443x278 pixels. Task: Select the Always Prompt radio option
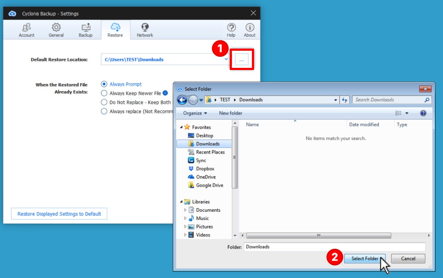point(104,84)
